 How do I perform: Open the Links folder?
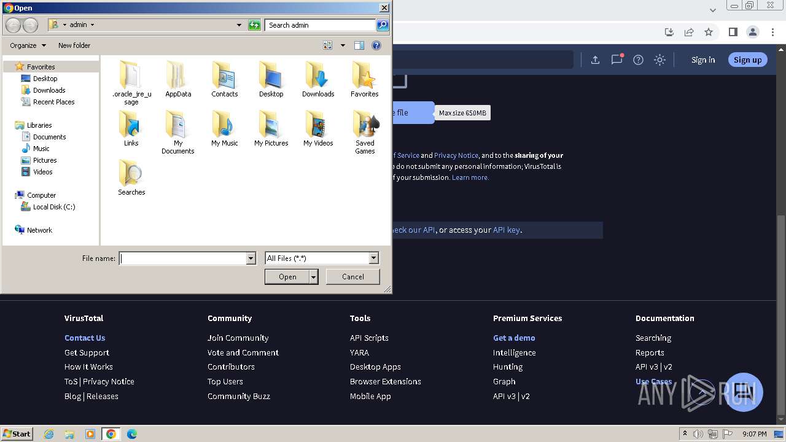click(131, 128)
